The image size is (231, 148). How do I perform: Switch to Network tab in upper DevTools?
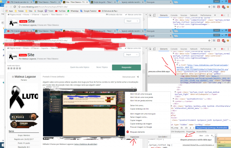pyautogui.click(x=194, y=15)
